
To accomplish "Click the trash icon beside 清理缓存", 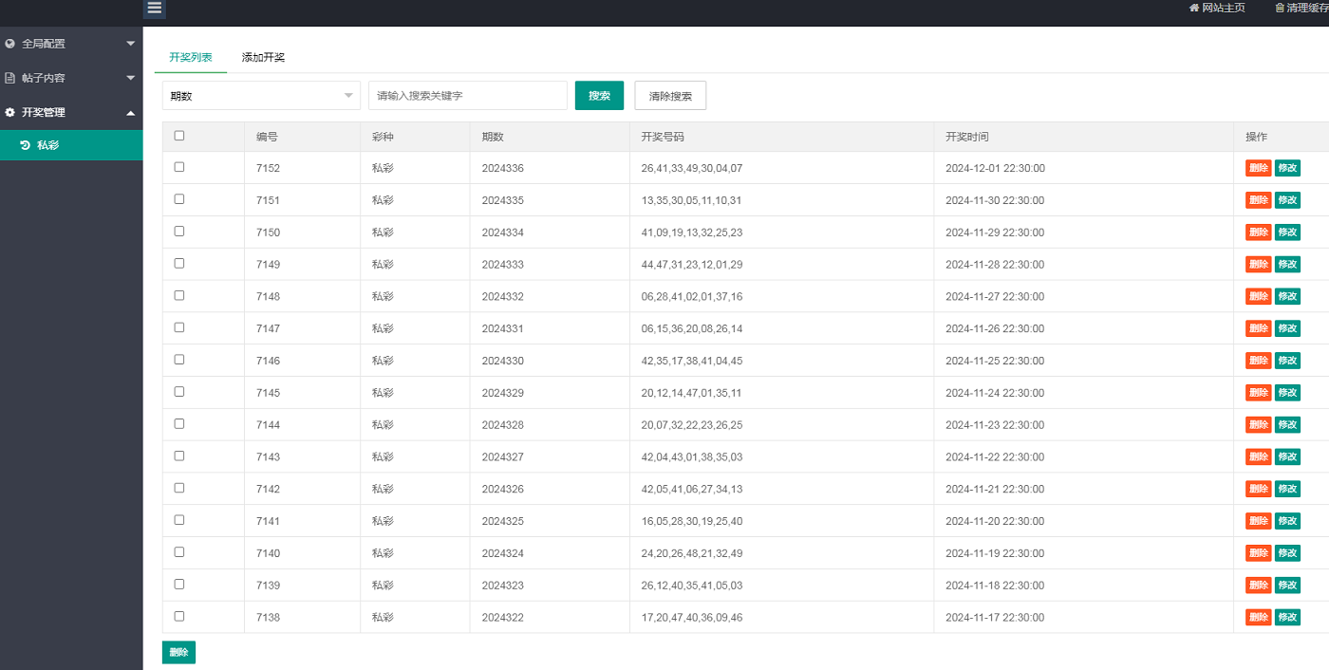I will coord(1280,8).
